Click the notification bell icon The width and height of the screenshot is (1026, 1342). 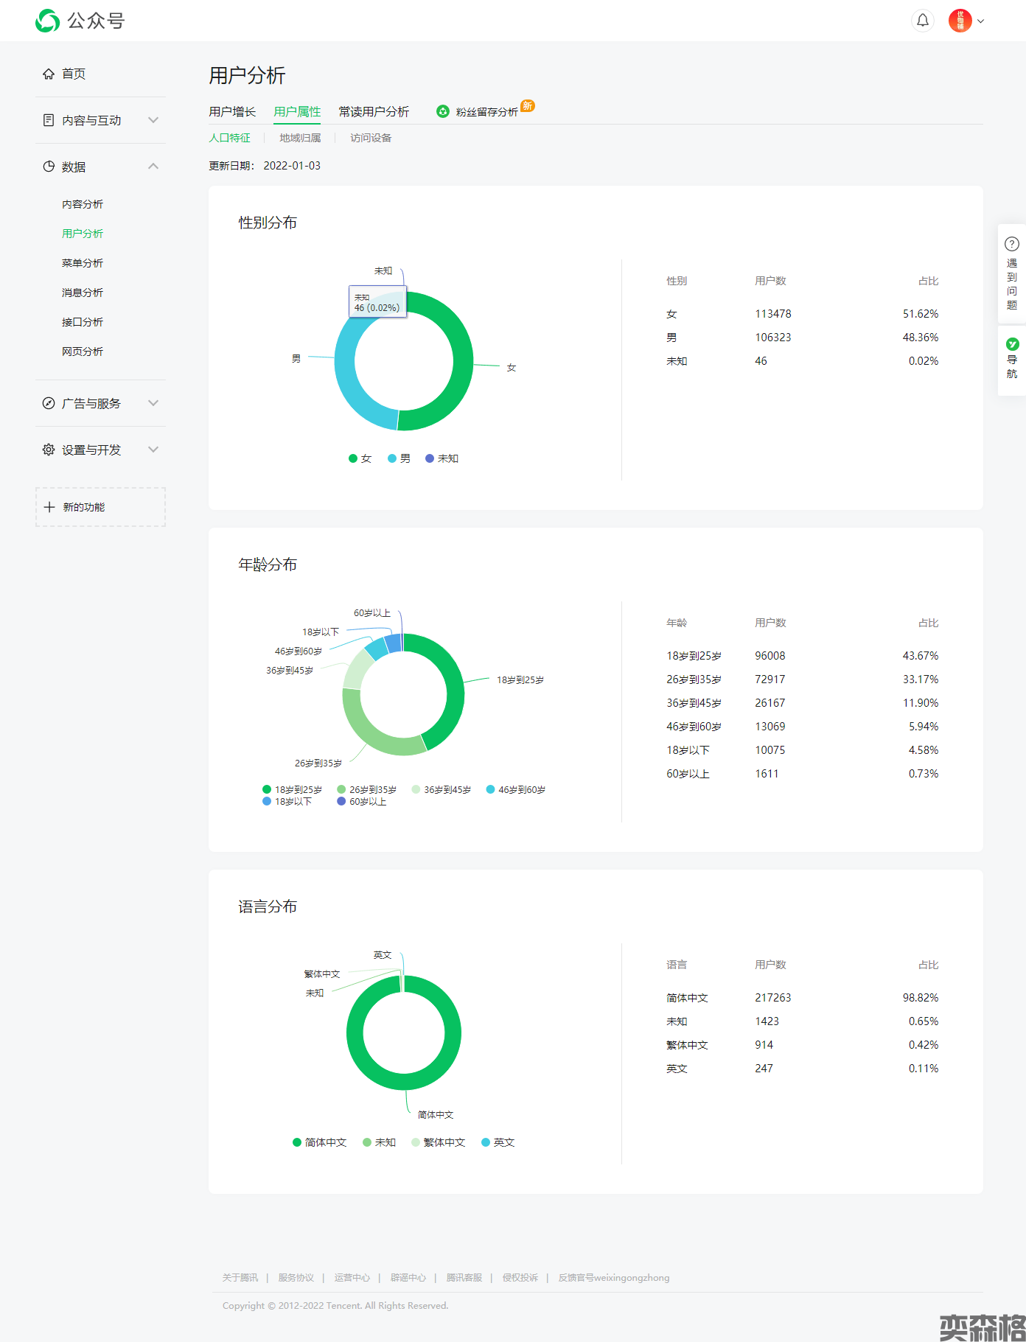[x=922, y=21]
